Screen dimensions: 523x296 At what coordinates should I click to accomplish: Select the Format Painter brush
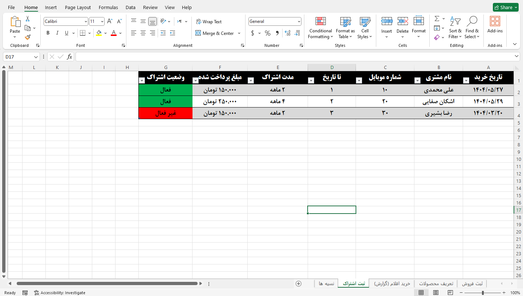tap(28, 37)
